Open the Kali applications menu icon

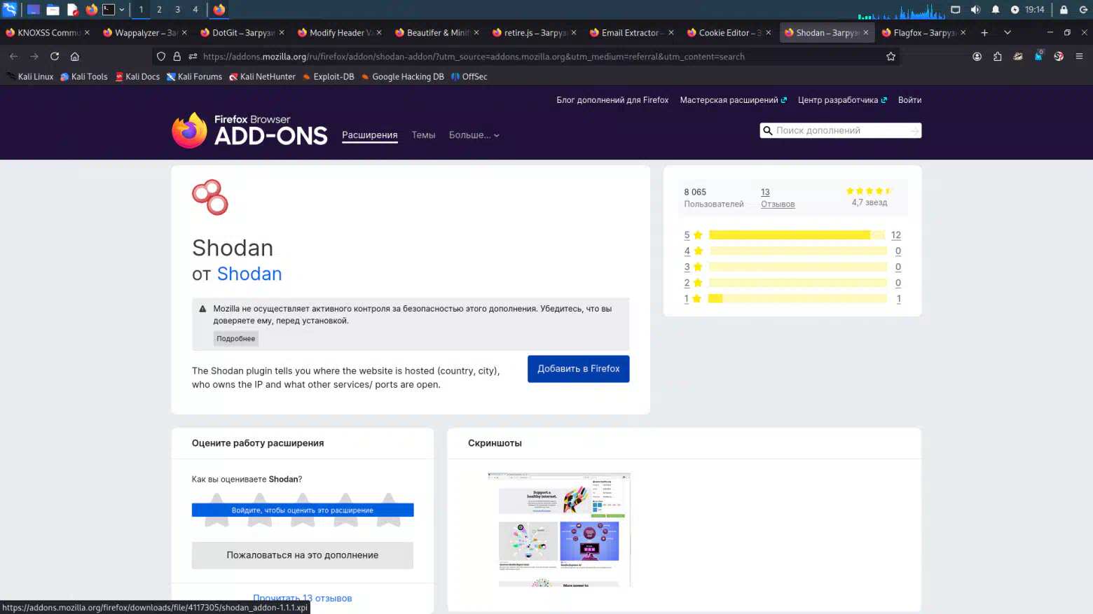pyautogui.click(x=10, y=10)
